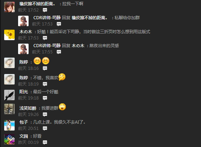The height and width of the screenshot is (147, 201).
Task: Click 文园's colorful avatar
Action: pyautogui.click(x=9, y=139)
